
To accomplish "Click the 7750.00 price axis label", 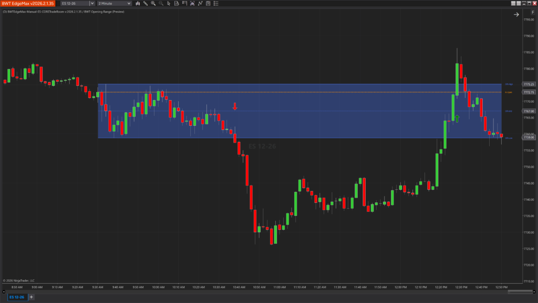I will [x=529, y=167].
